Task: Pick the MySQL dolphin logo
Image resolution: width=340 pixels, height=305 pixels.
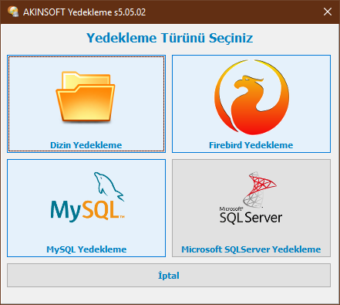Action: tap(88, 197)
